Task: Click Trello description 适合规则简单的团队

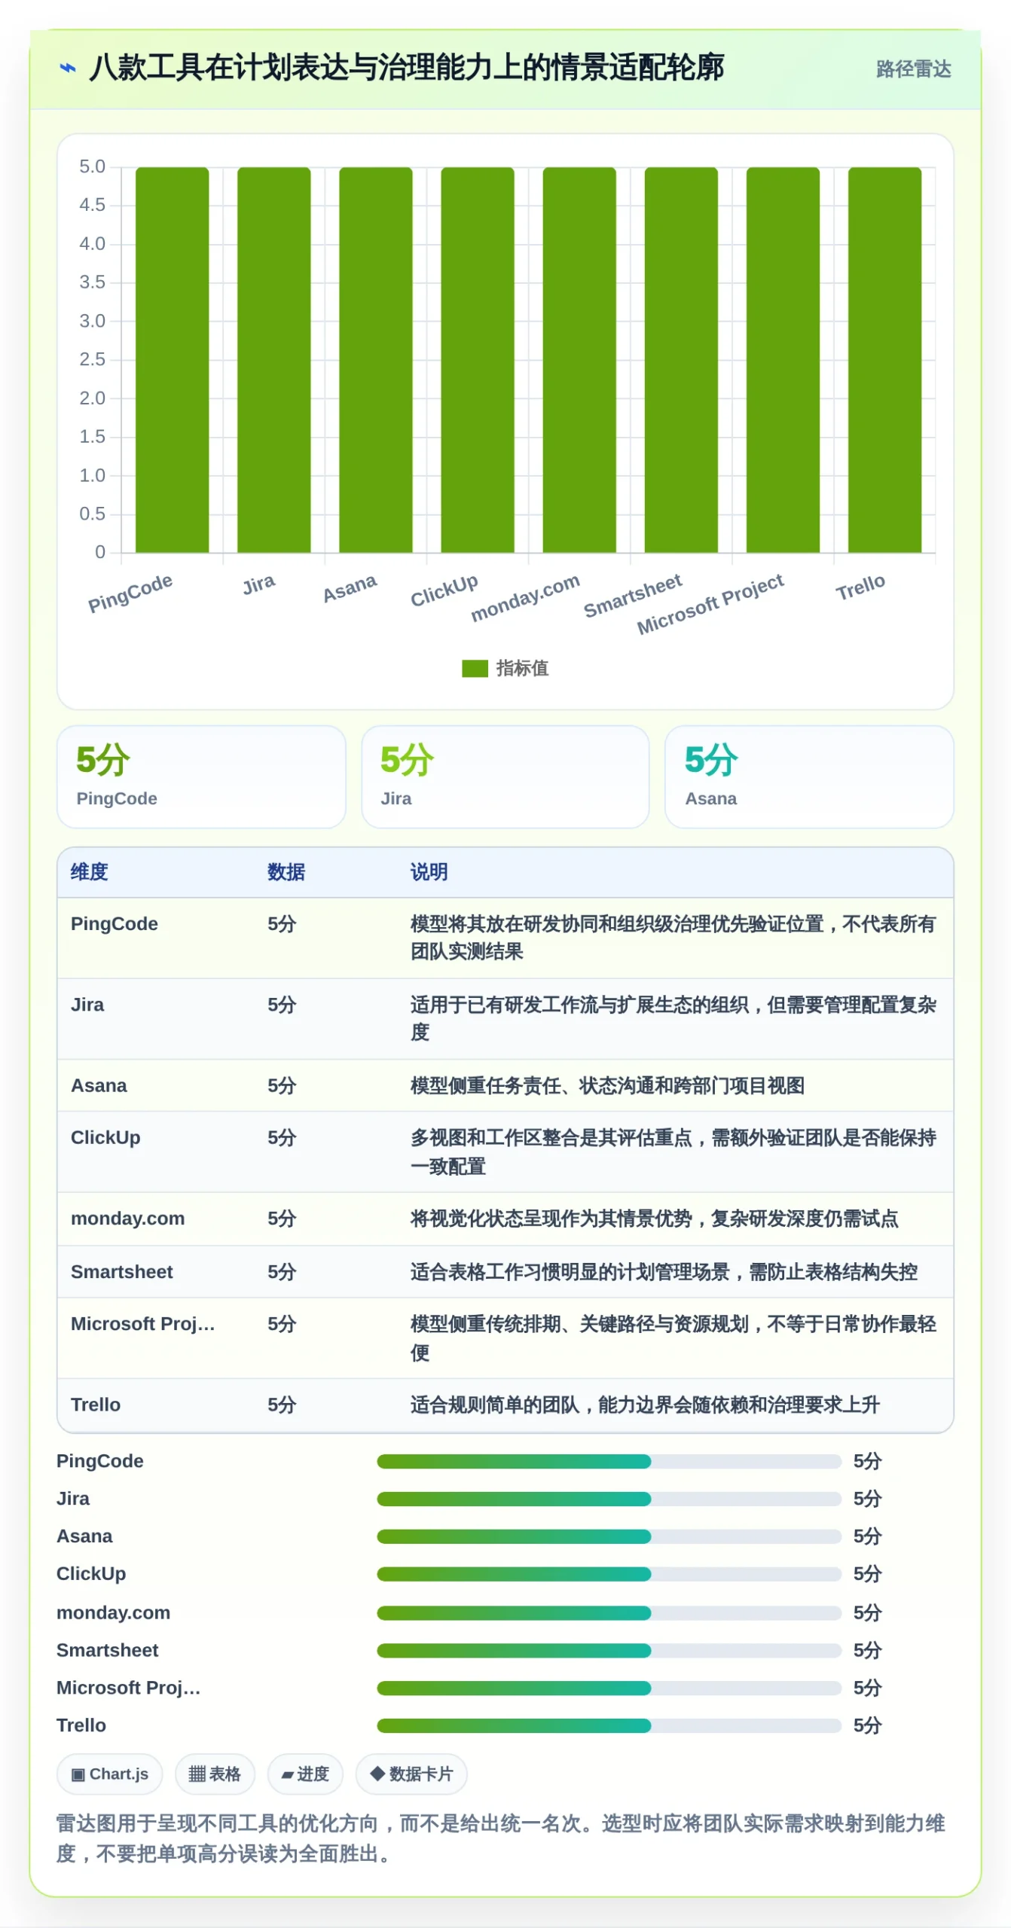Action: click(645, 1405)
